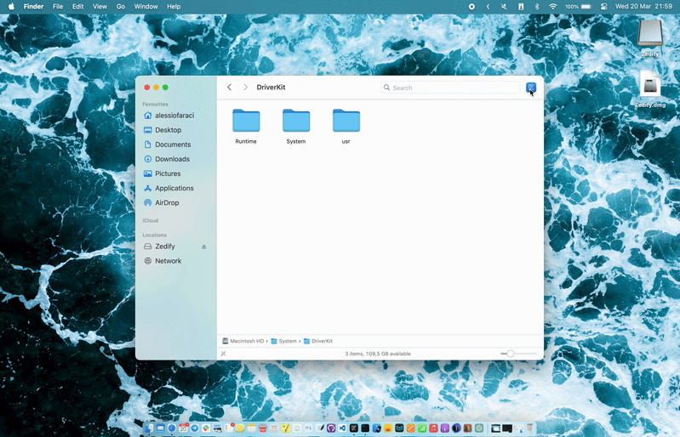
Task: Open the Help menu
Action: (x=174, y=7)
